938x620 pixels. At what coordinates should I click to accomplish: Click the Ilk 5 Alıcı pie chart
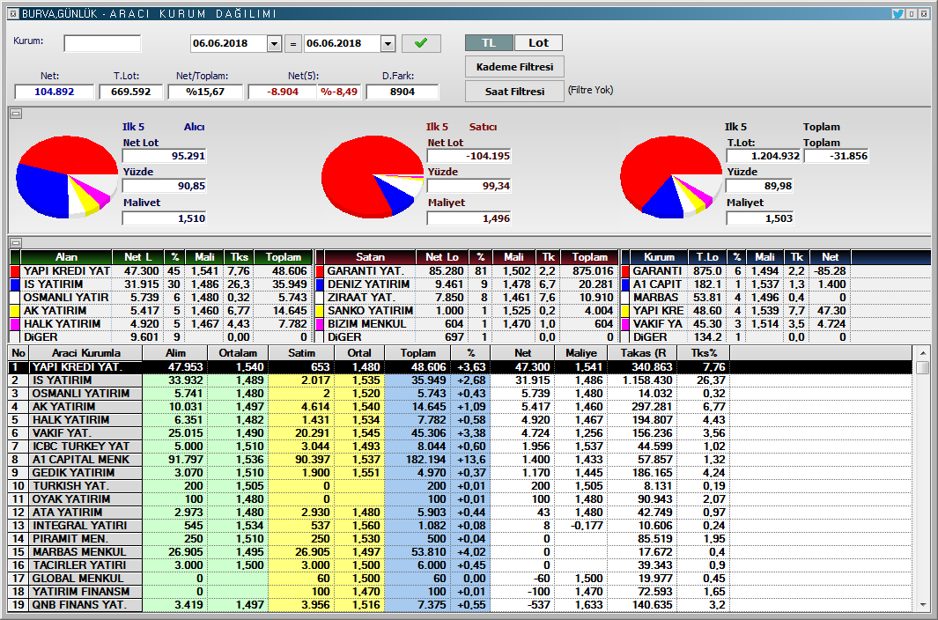pos(67,176)
